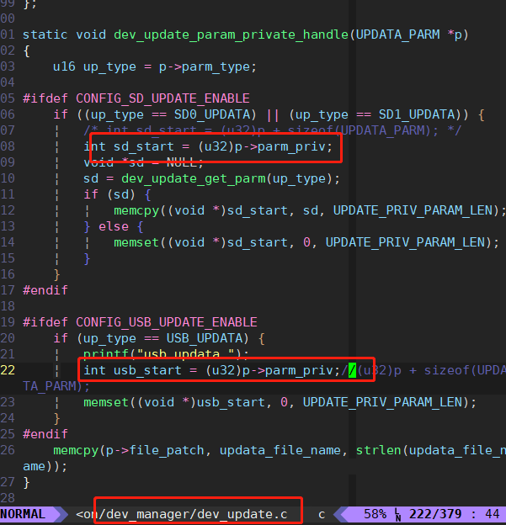Image resolution: width=506 pixels, height=525 pixels.
Task: Click sd_start variable on line 08
Action: pos(144,146)
